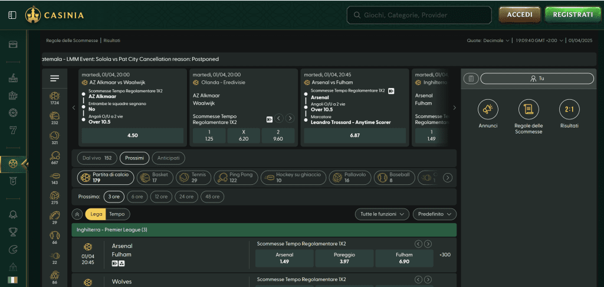This screenshot has width=604, height=287.
Task: Open the Regole delle Scommesse top link
Action: [72, 41]
